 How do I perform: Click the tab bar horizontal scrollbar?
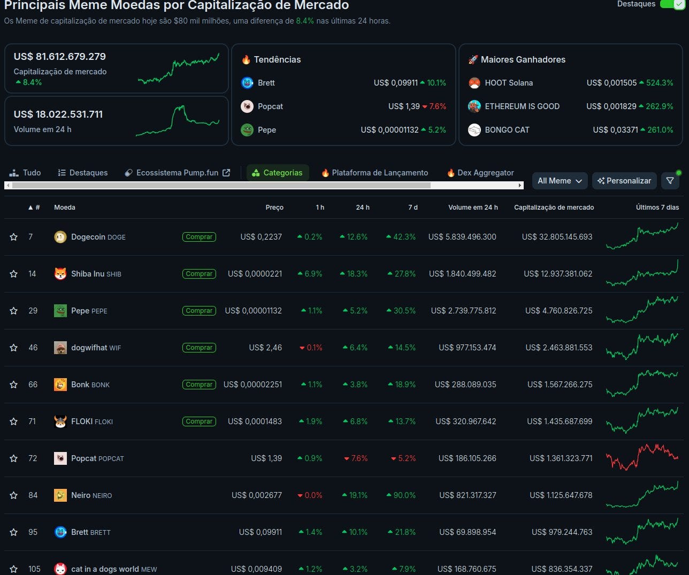(221, 186)
